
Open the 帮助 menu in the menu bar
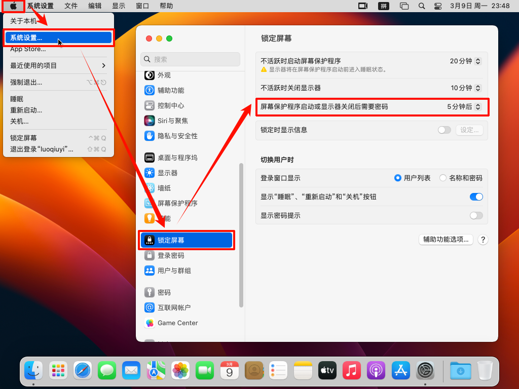click(x=166, y=6)
